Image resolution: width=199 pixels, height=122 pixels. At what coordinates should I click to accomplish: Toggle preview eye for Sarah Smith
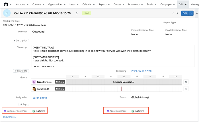[186, 89]
